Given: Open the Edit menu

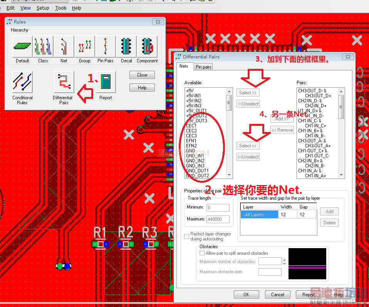Looking at the screenshot, I should 10,8.
